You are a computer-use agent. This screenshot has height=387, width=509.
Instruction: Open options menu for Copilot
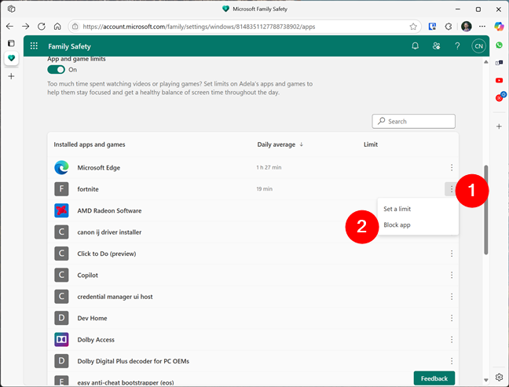coord(452,275)
